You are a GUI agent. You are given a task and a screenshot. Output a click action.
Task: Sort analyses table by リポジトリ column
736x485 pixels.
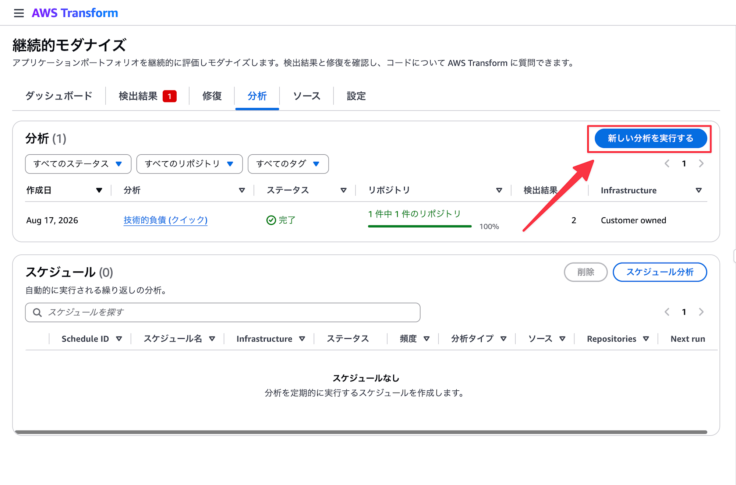point(499,190)
